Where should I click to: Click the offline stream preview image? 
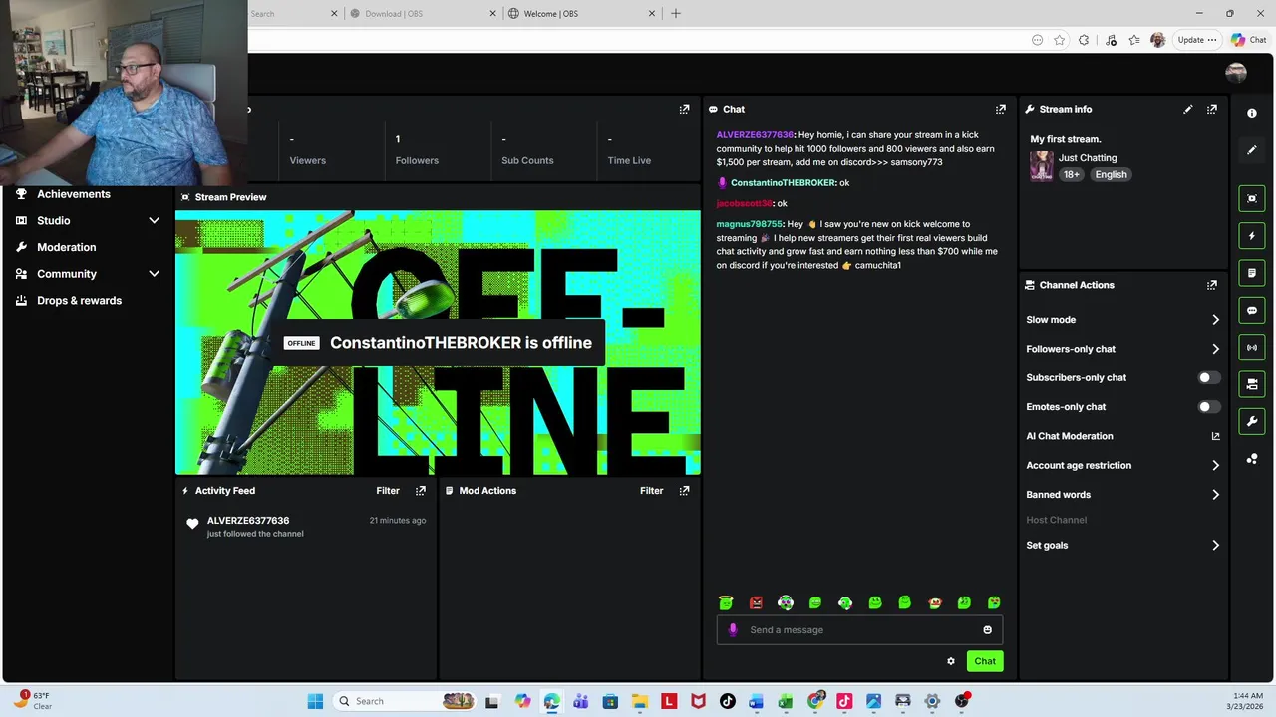pyautogui.click(x=438, y=343)
